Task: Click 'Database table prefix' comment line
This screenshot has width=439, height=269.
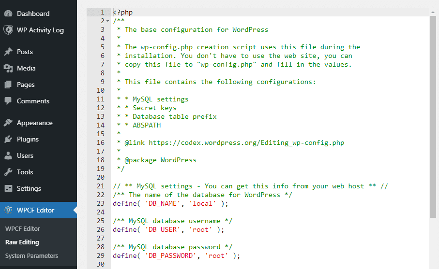Action: click(x=175, y=116)
